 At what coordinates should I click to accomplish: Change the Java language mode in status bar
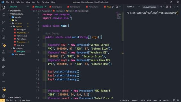tap(155, 100)
